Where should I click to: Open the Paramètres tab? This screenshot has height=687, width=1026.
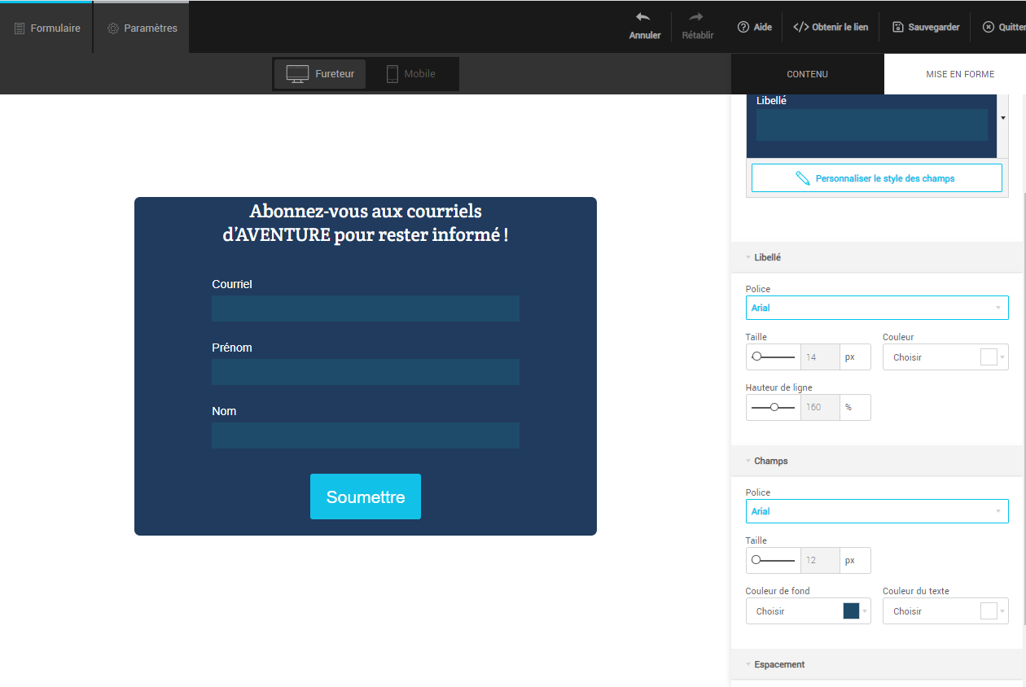click(x=142, y=28)
